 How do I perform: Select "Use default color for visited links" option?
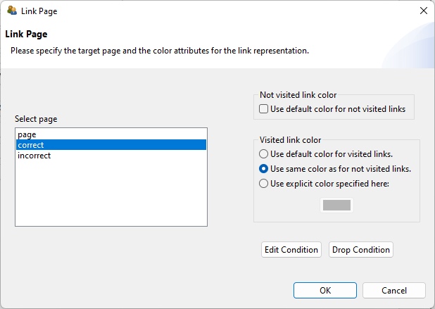pos(264,154)
